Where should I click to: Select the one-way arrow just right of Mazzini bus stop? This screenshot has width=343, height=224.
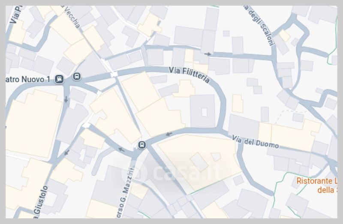[x=169, y=134]
